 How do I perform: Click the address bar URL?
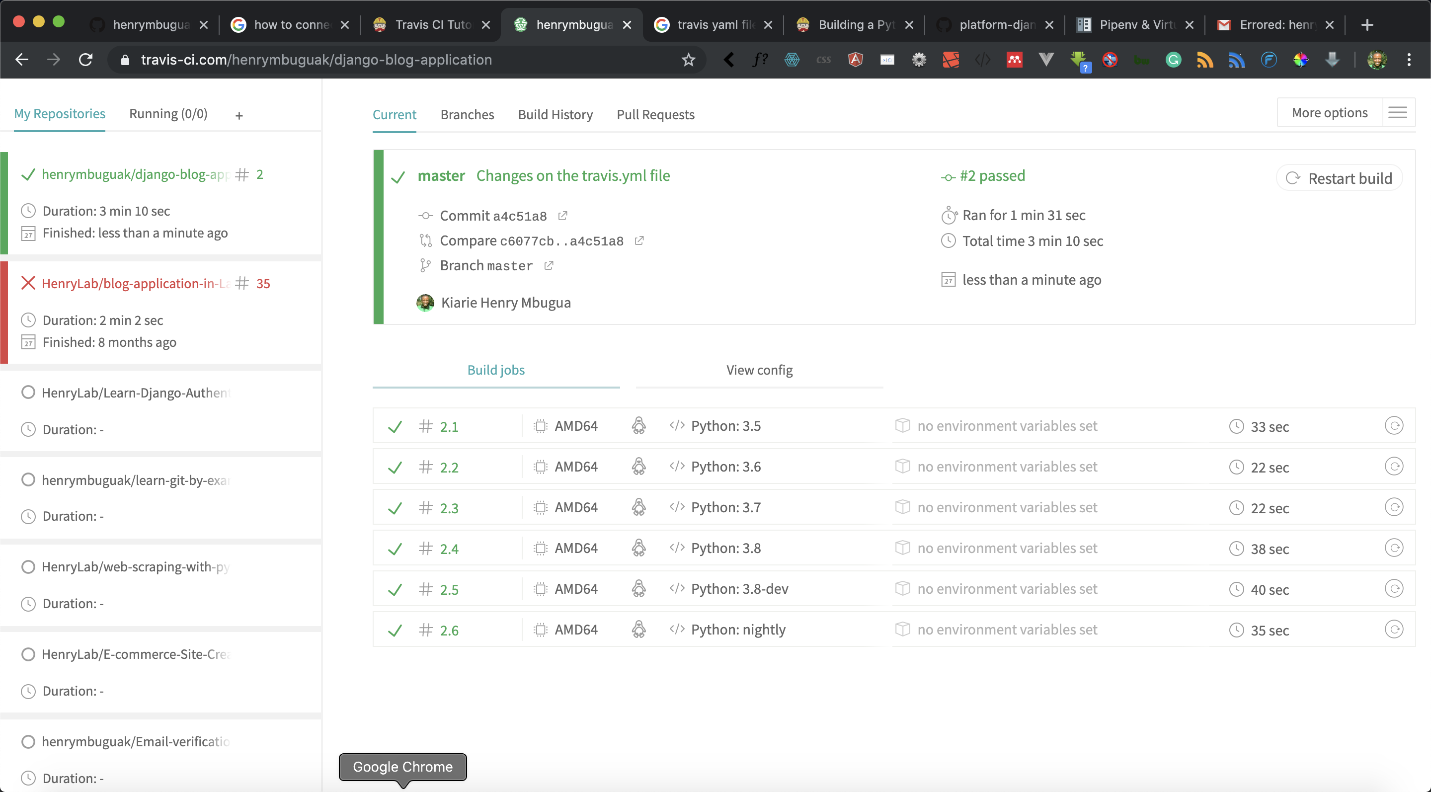pos(316,60)
